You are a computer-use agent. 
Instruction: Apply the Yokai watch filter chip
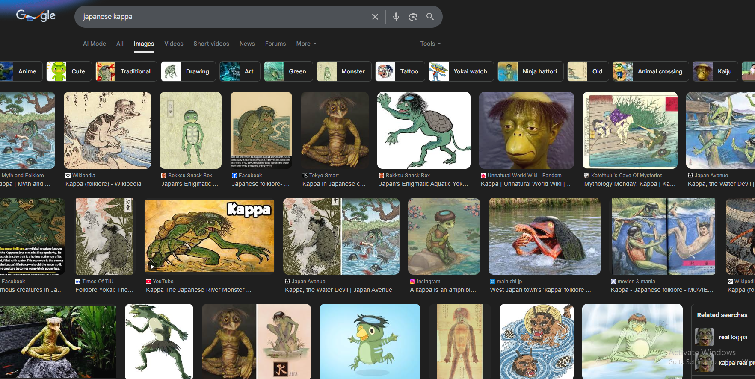pyautogui.click(x=461, y=71)
